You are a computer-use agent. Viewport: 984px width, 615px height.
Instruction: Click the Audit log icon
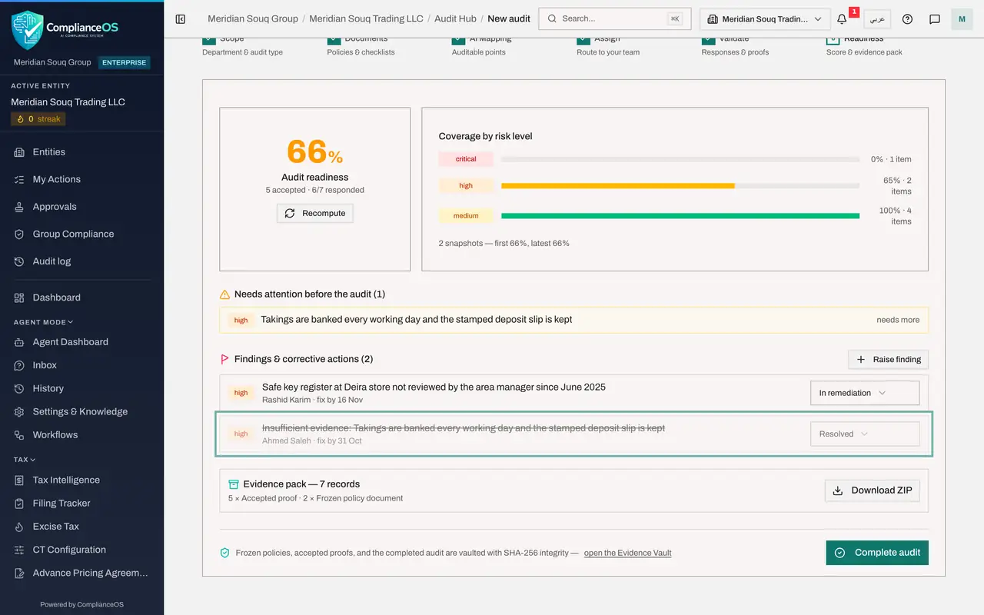pos(19,261)
